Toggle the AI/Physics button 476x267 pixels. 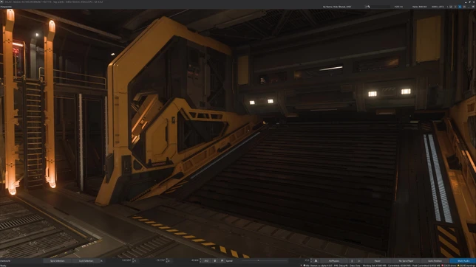334,261
